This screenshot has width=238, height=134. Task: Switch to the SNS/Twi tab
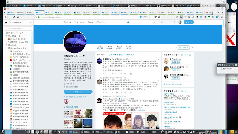click(20, 13)
